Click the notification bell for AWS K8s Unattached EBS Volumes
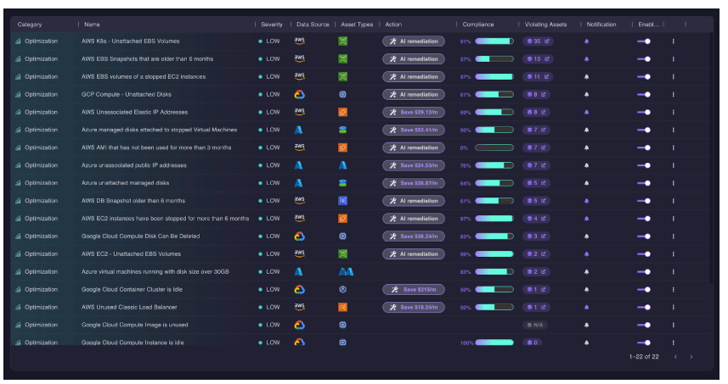Viewport: 728px width, 384px height. tap(586, 42)
